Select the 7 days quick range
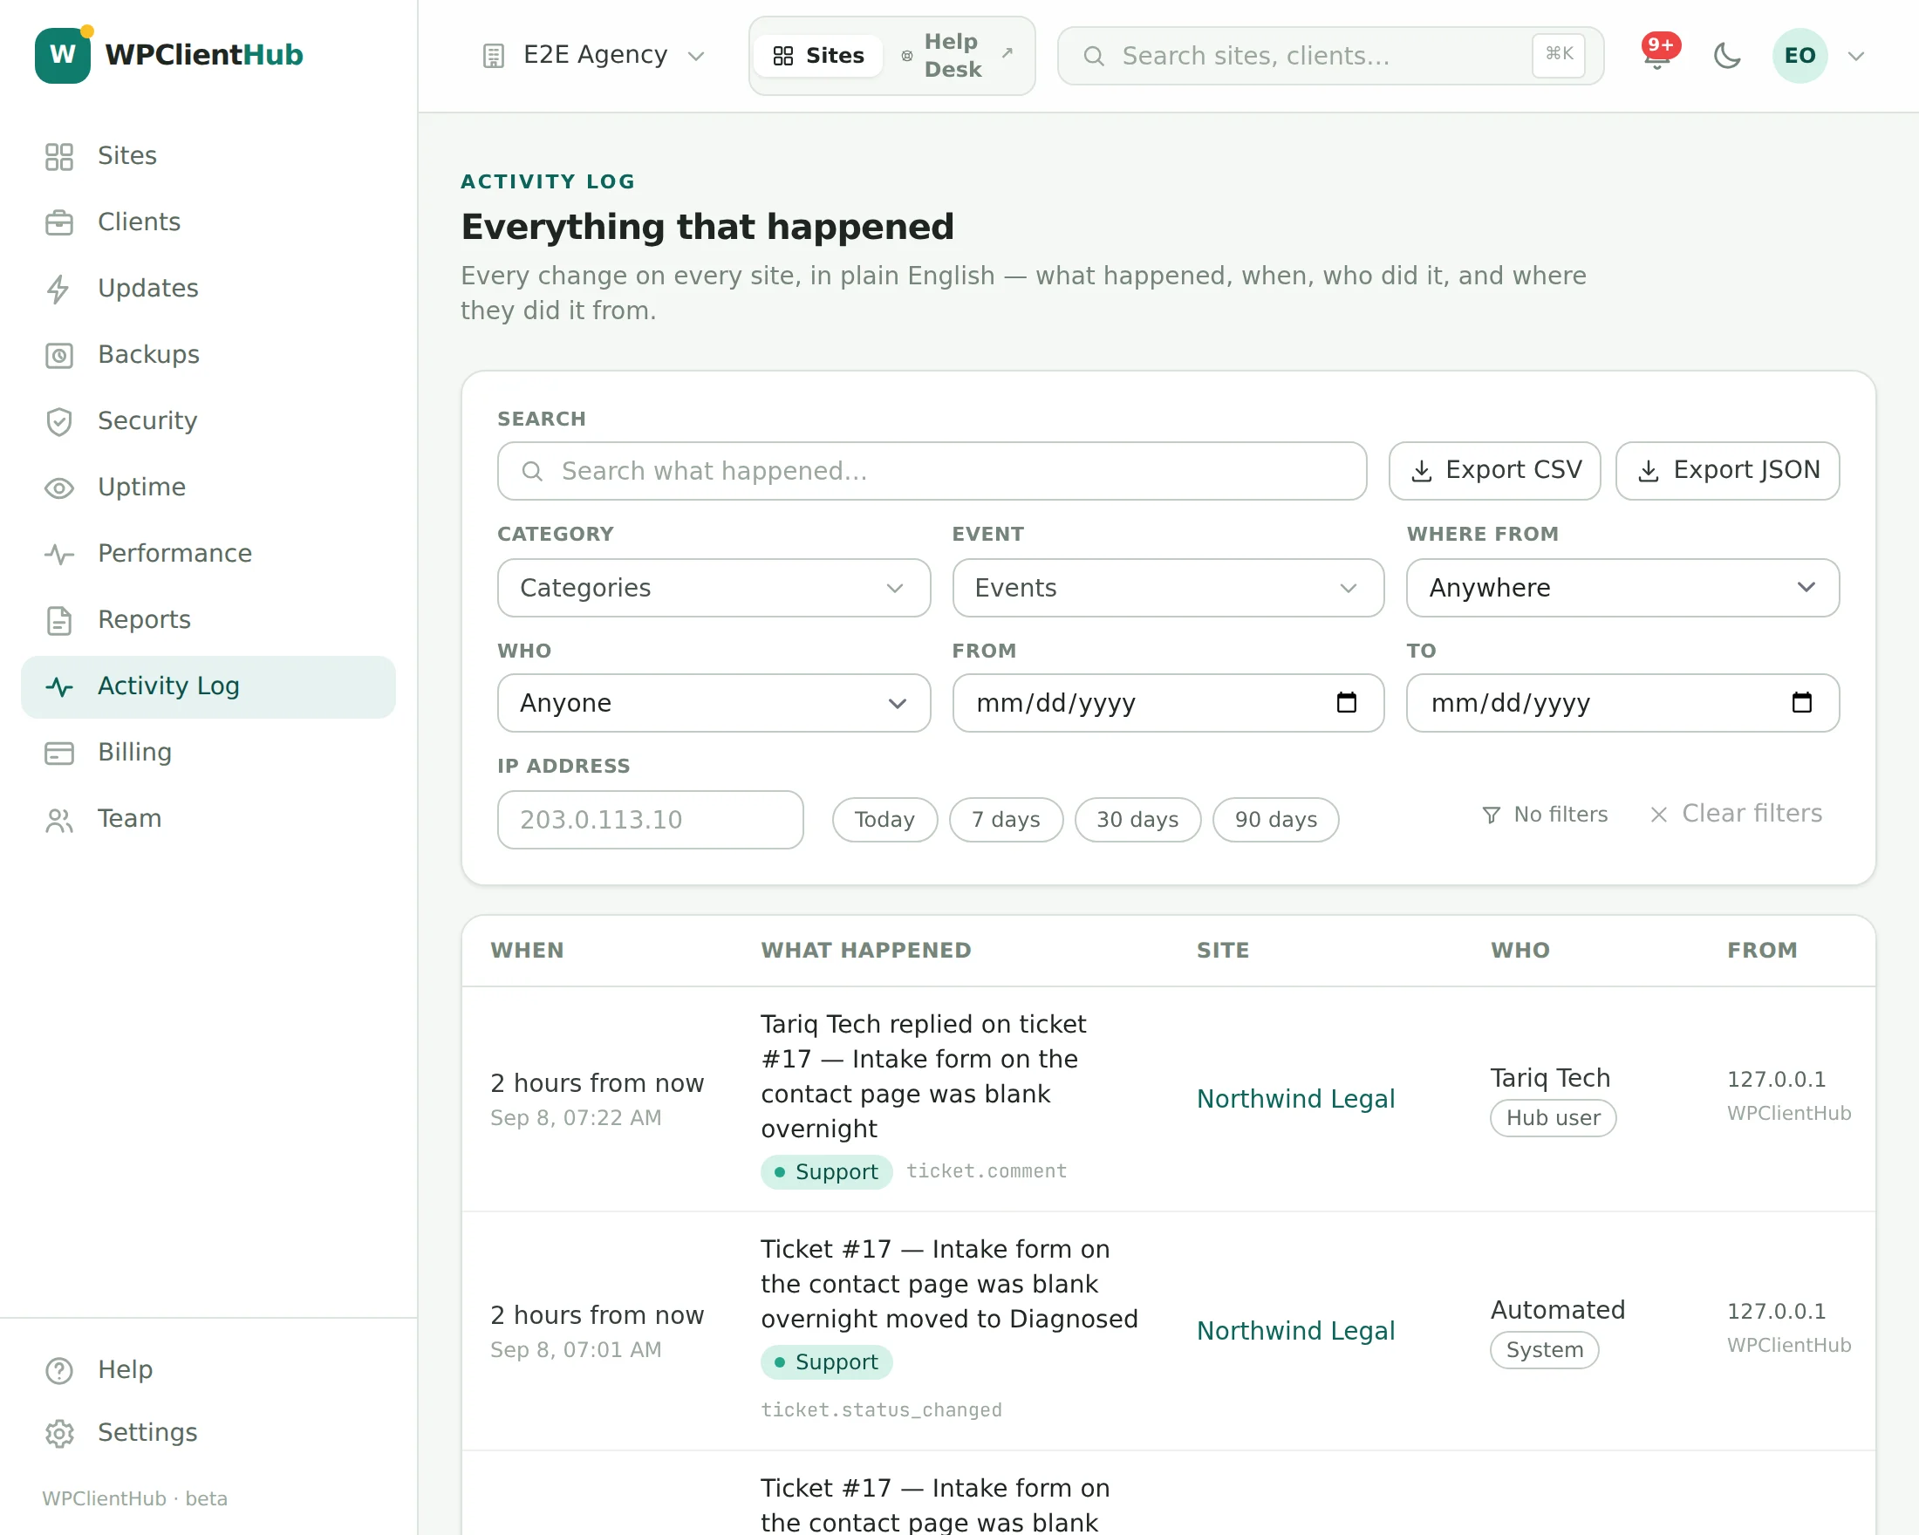Screen dimensions: 1919x1535 click(1006, 820)
